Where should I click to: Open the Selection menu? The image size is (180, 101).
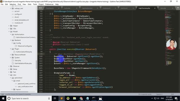tap(13, 4)
